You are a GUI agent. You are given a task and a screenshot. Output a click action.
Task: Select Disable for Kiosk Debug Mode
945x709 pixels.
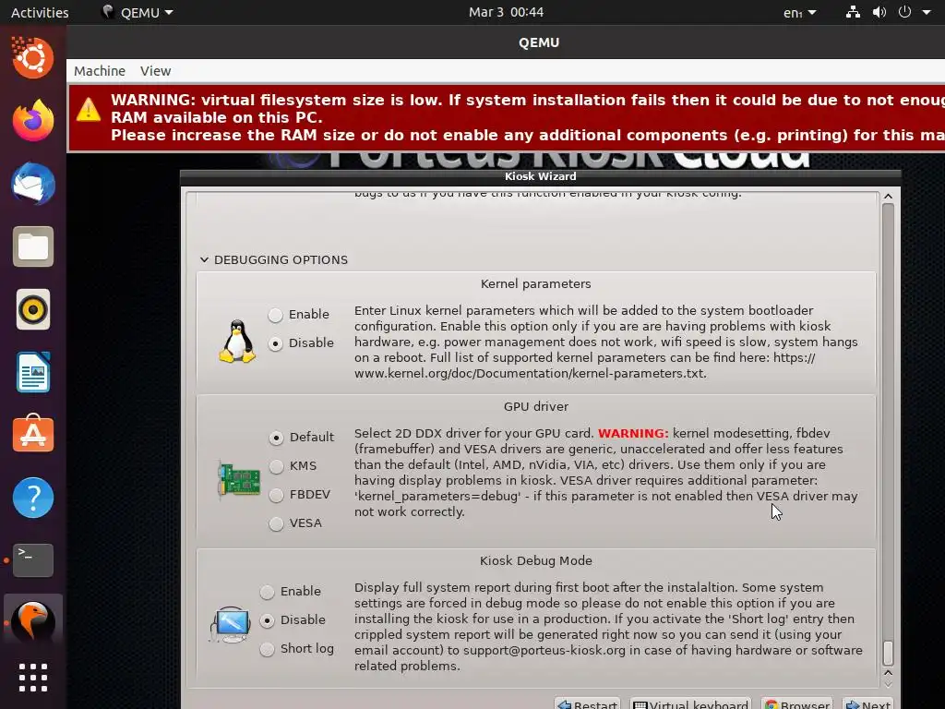pos(267,620)
